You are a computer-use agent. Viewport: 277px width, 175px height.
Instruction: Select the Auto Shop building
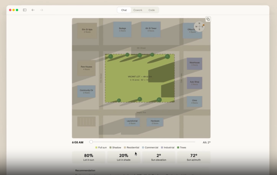pos(194,83)
